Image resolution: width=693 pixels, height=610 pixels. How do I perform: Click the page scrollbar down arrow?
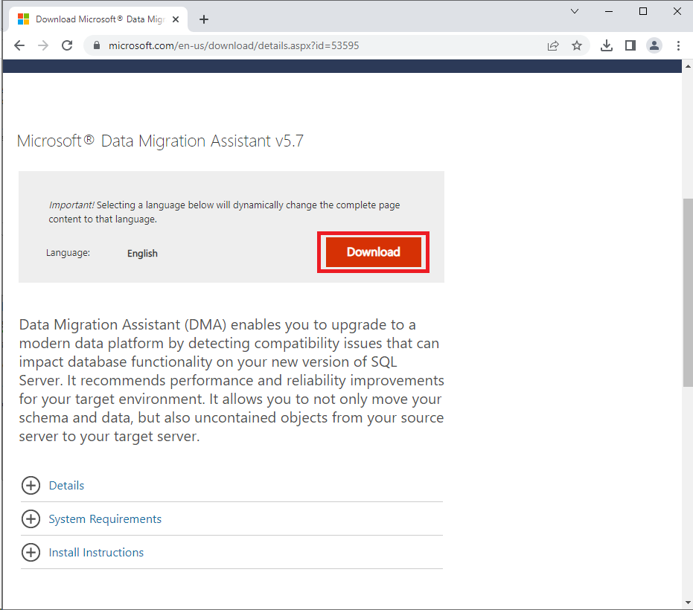click(x=688, y=603)
